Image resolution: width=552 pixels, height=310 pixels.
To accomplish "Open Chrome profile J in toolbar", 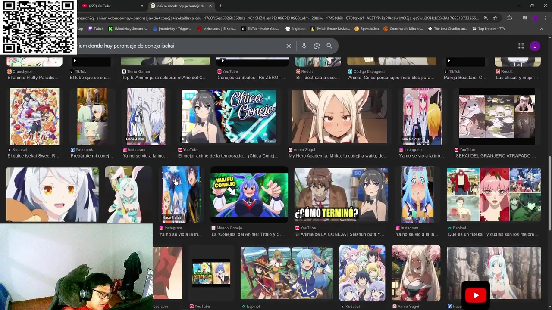I will [535, 18].
